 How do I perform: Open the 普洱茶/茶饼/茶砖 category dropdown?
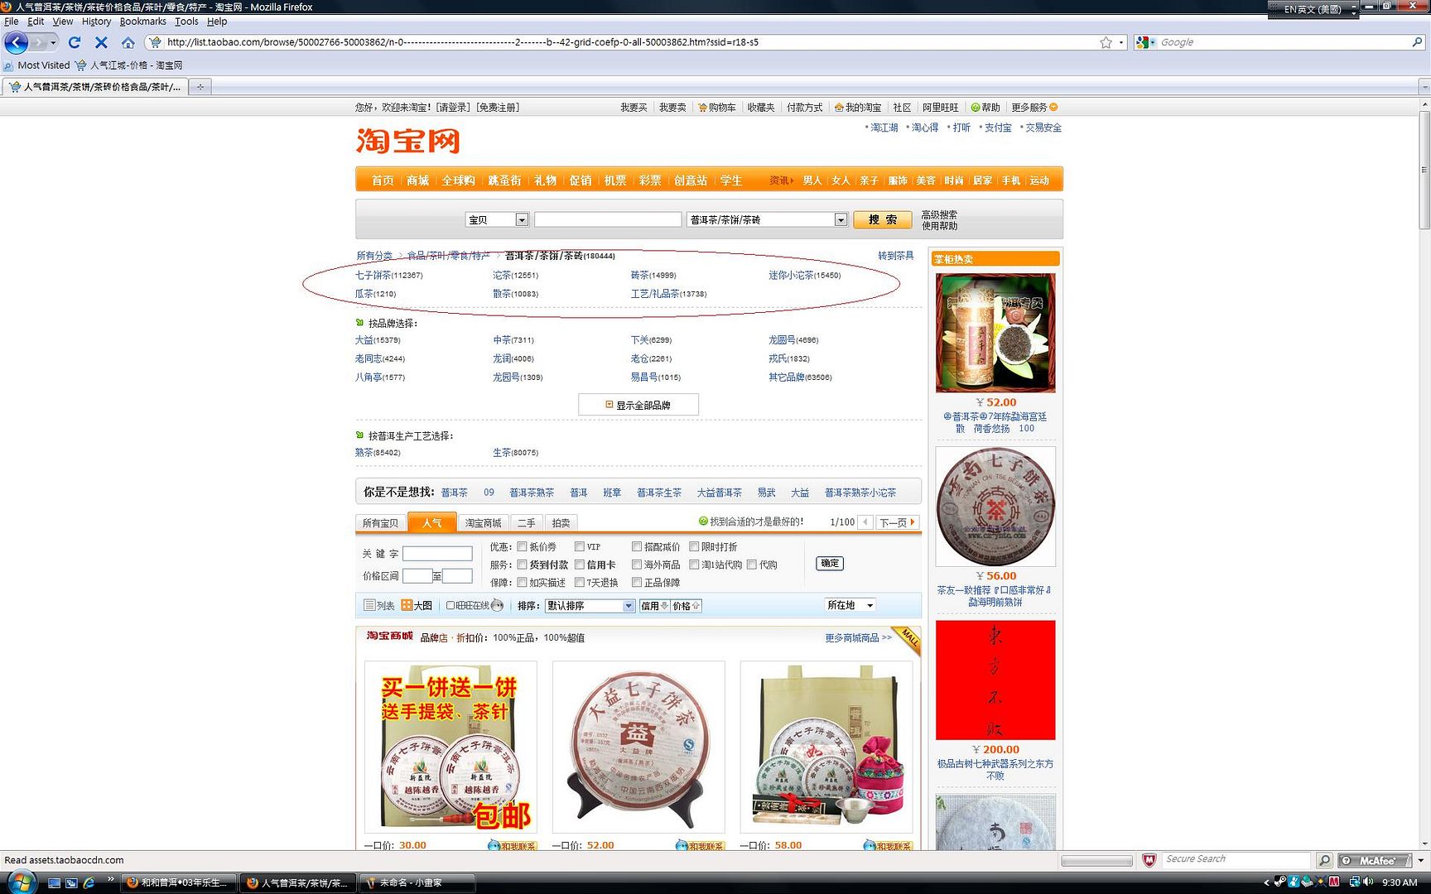[x=767, y=219]
